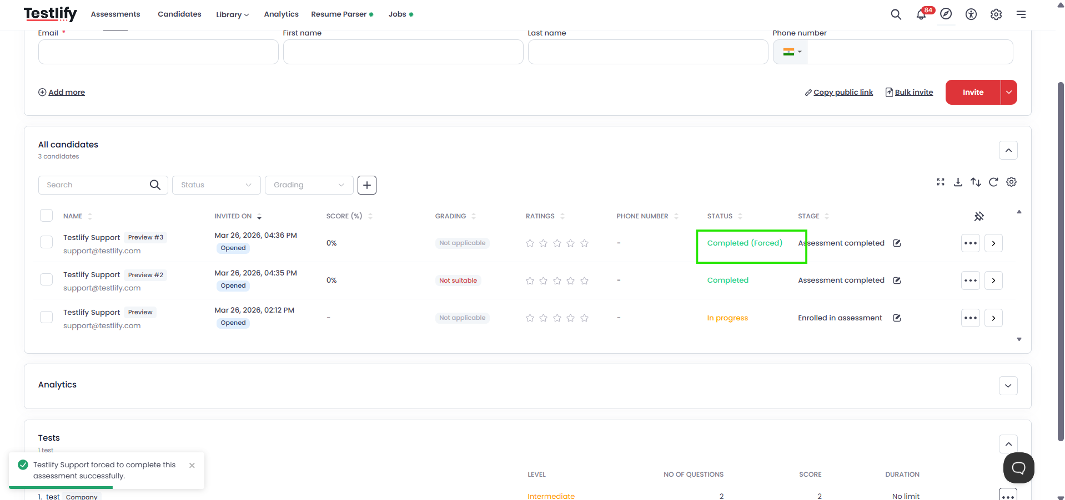This screenshot has height=500, width=1065.
Task: Tick checkbox for Preview #2 candidate
Action: pos(47,279)
